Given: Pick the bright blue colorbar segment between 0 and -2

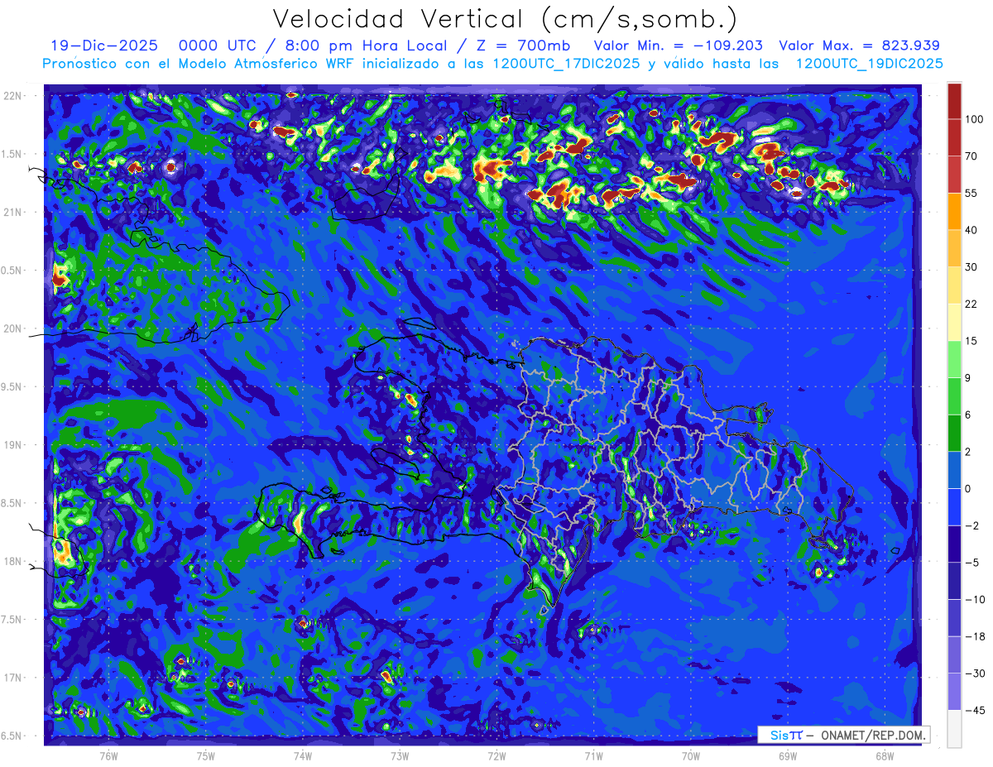Looking at the screenshot, I should 954,506.
